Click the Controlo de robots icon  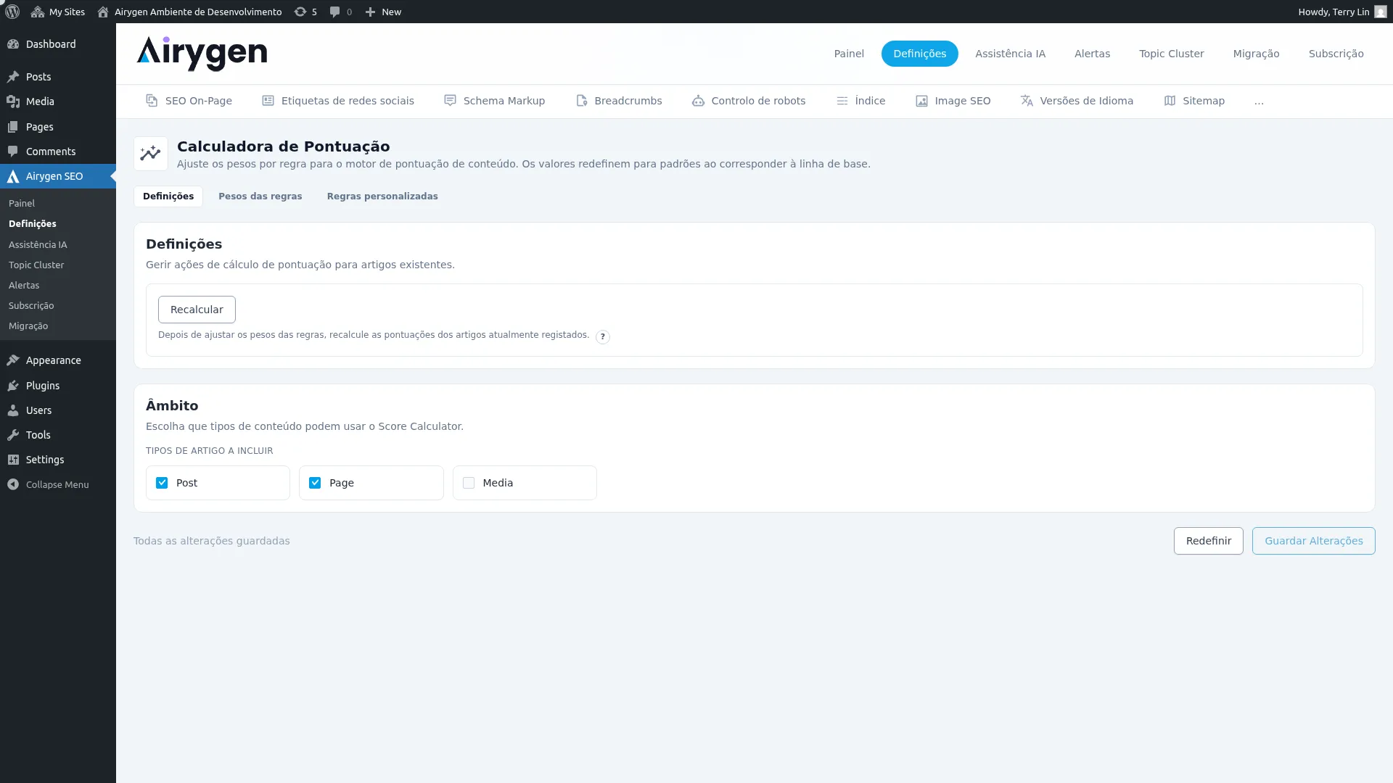[698, 101]
